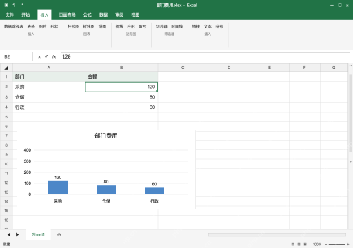Click the 采购 bar in the chart
Viewport: 353px width, 248px height.
point(58,187)
